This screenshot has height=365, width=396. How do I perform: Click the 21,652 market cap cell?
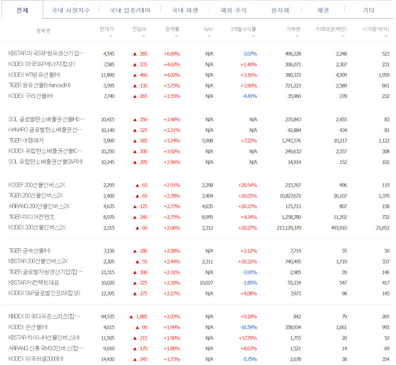click(383, 228)
